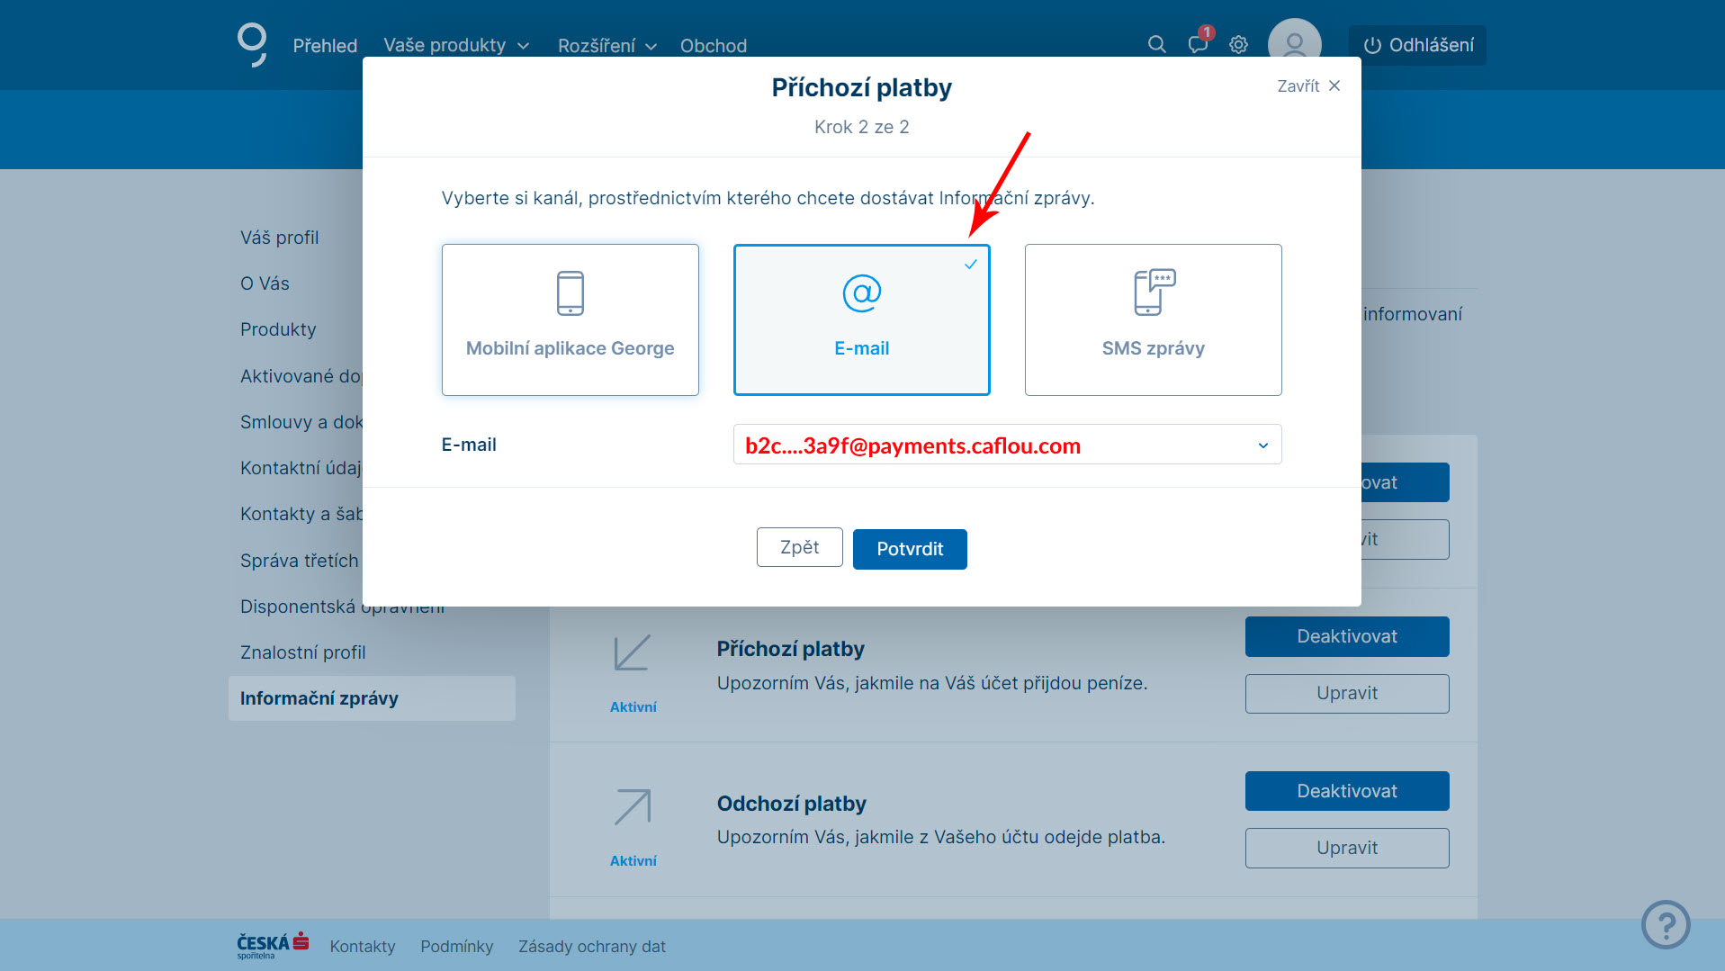Screen dimensions: 1725x971
Task: Click the incoming payments arrow icon
Action: pos(633,652)
